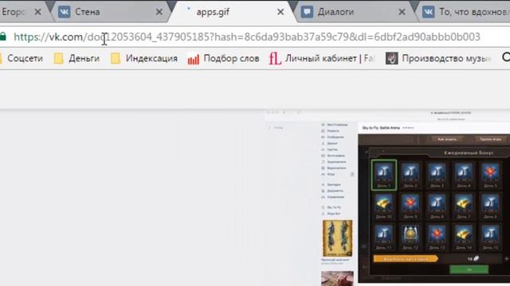Click the 'Как играть' game button
This screenshot has width=510, height=286.
tap(447, 139)
